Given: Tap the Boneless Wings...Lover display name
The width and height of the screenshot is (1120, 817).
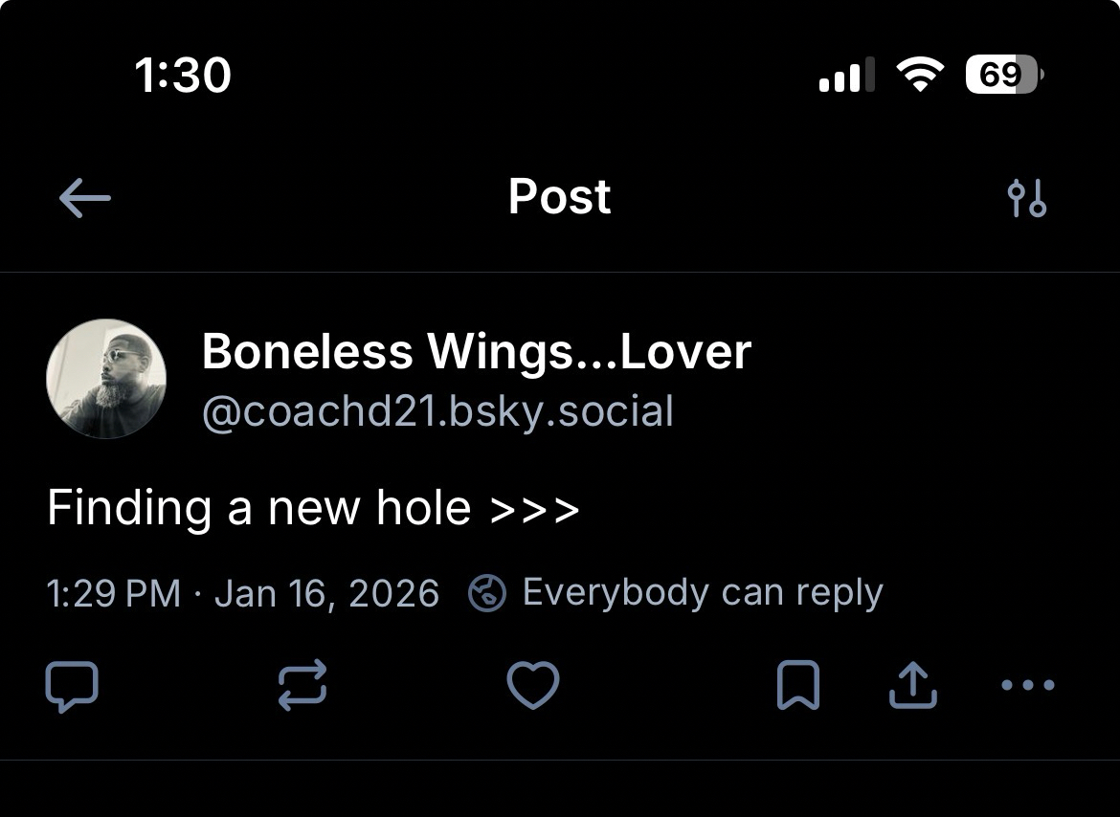Looking at the screenshot, I should (x=476, y=352).
